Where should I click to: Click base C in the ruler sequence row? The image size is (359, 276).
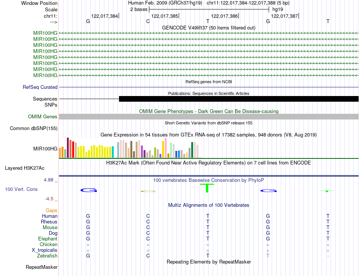148,21
